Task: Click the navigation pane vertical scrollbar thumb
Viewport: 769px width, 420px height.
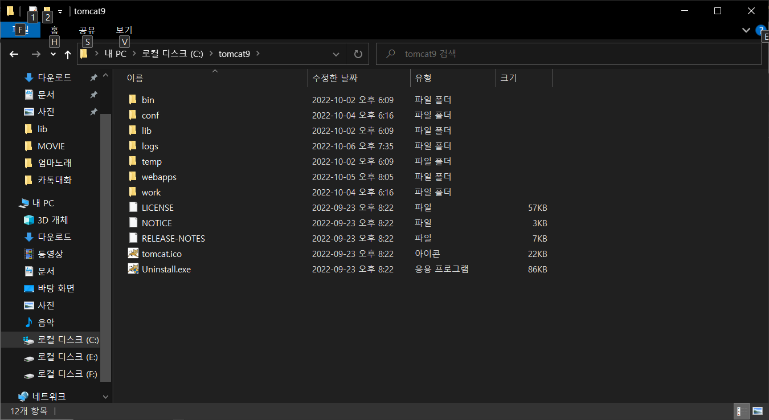Action: point(106,248)
